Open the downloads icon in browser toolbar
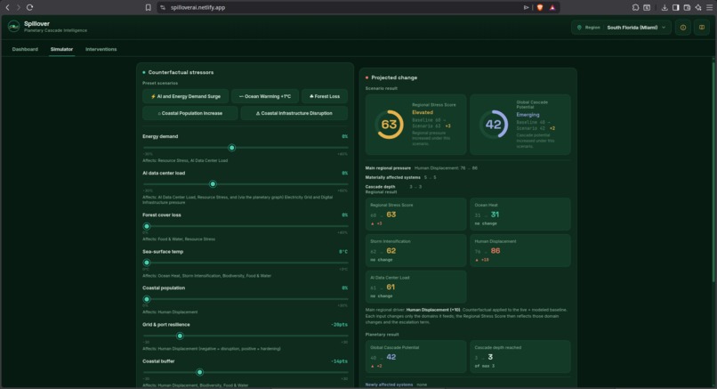 (x=665, y=7)
